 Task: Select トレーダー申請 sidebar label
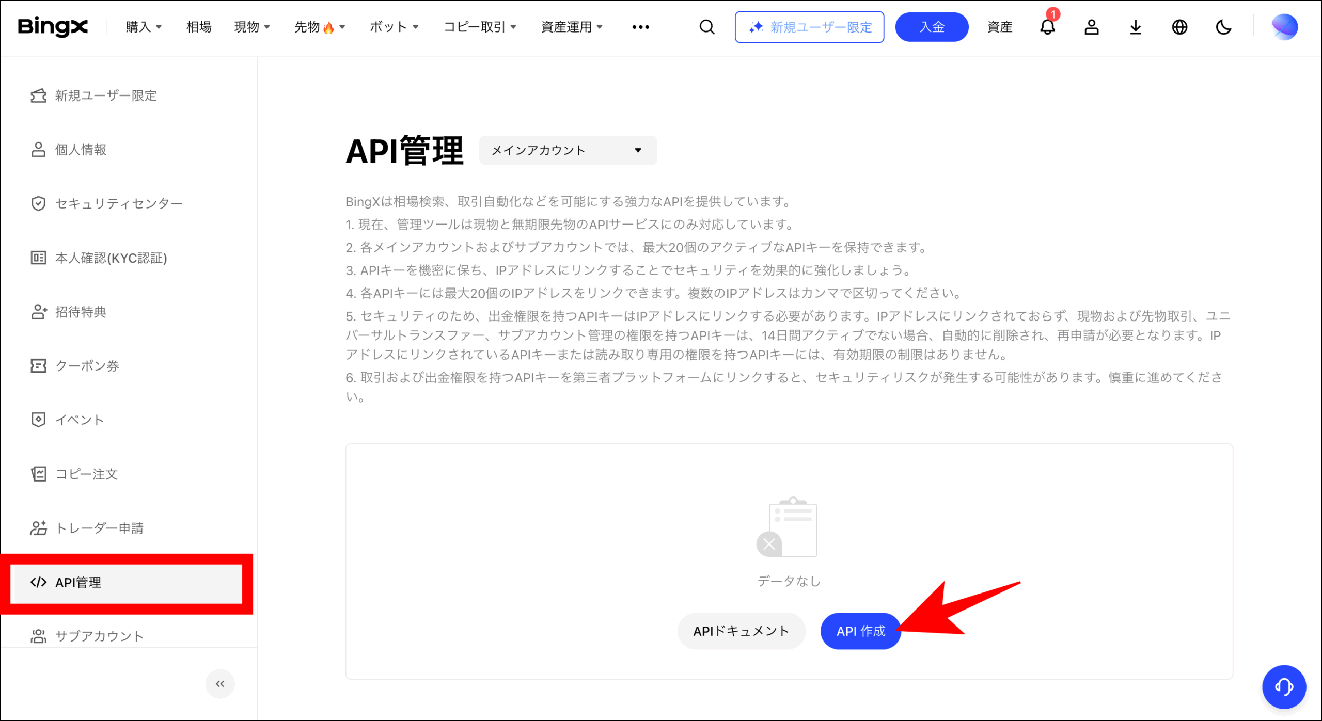pyautogui.click(x=100, y=528)
